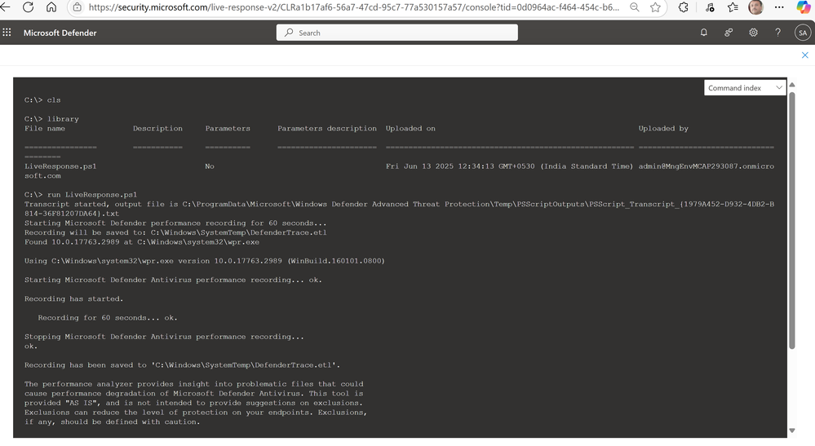Open browser settings and more menu
This screenshot has width=815, height=446.
tap(779, 7)
